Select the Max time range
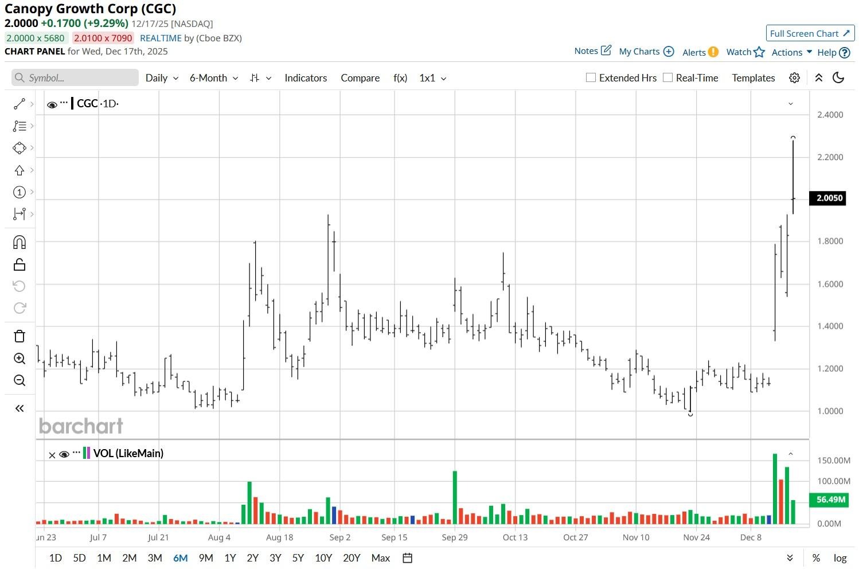This screenshot has height=573, width=859. pyautogui.click(x=381, y=558)
